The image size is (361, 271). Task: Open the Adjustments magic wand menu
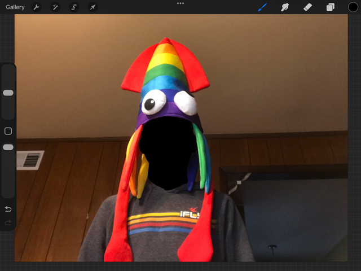(55, 7)
